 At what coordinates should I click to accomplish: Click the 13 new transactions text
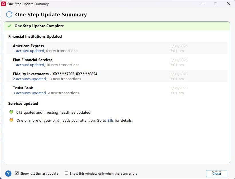pos(64,79)
